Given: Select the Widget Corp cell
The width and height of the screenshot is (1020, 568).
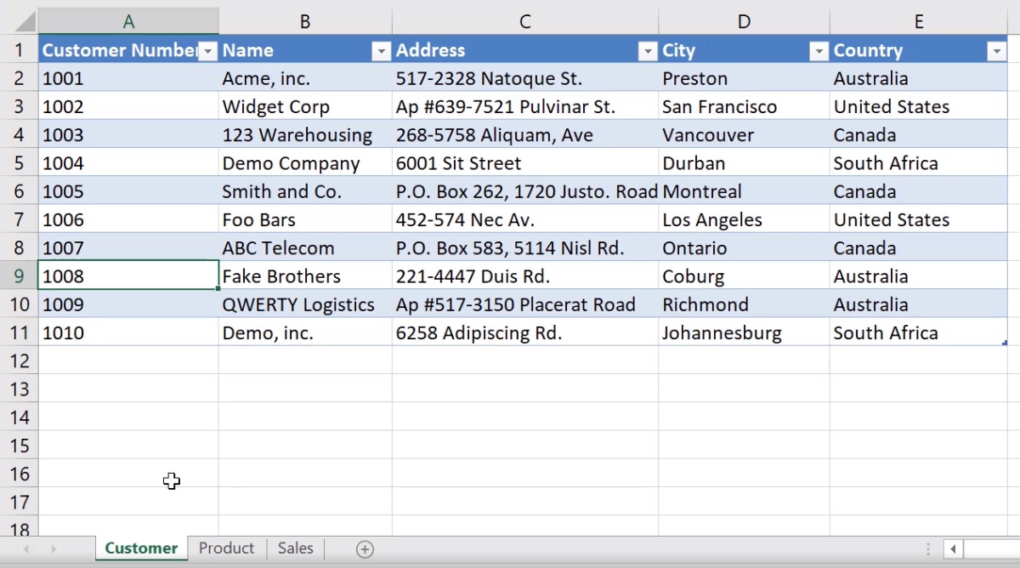Looking at the screenshot, I should (305, 106).
